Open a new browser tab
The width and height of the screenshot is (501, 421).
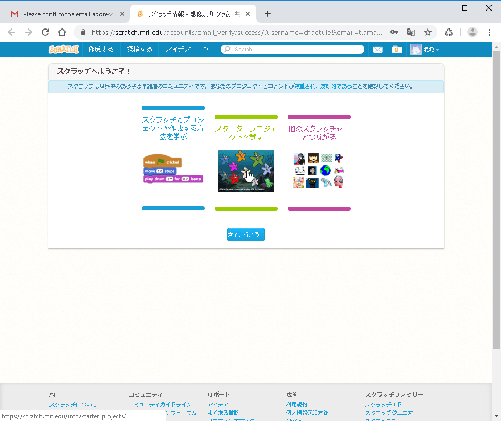pyautogui.click(x=268, y=14)
